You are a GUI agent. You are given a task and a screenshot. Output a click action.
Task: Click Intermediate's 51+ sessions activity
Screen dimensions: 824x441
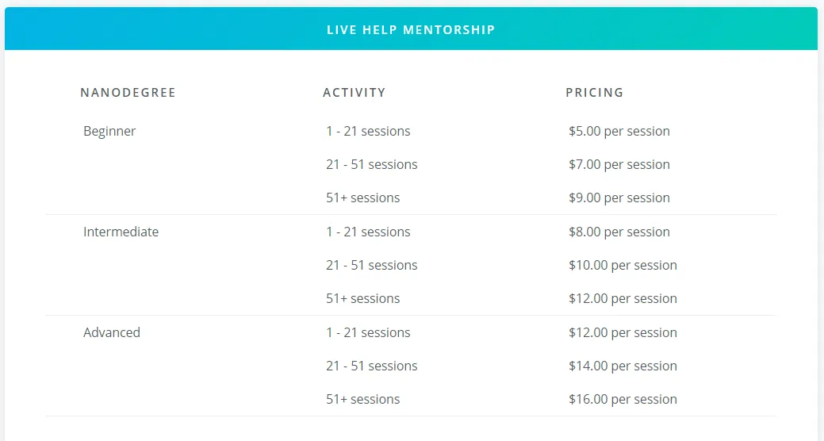[x=362, y=298]
